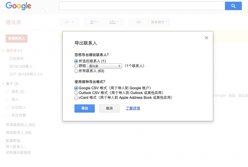Click the red 新建联系人 button

pyautogui.click(x=17, y=39)
